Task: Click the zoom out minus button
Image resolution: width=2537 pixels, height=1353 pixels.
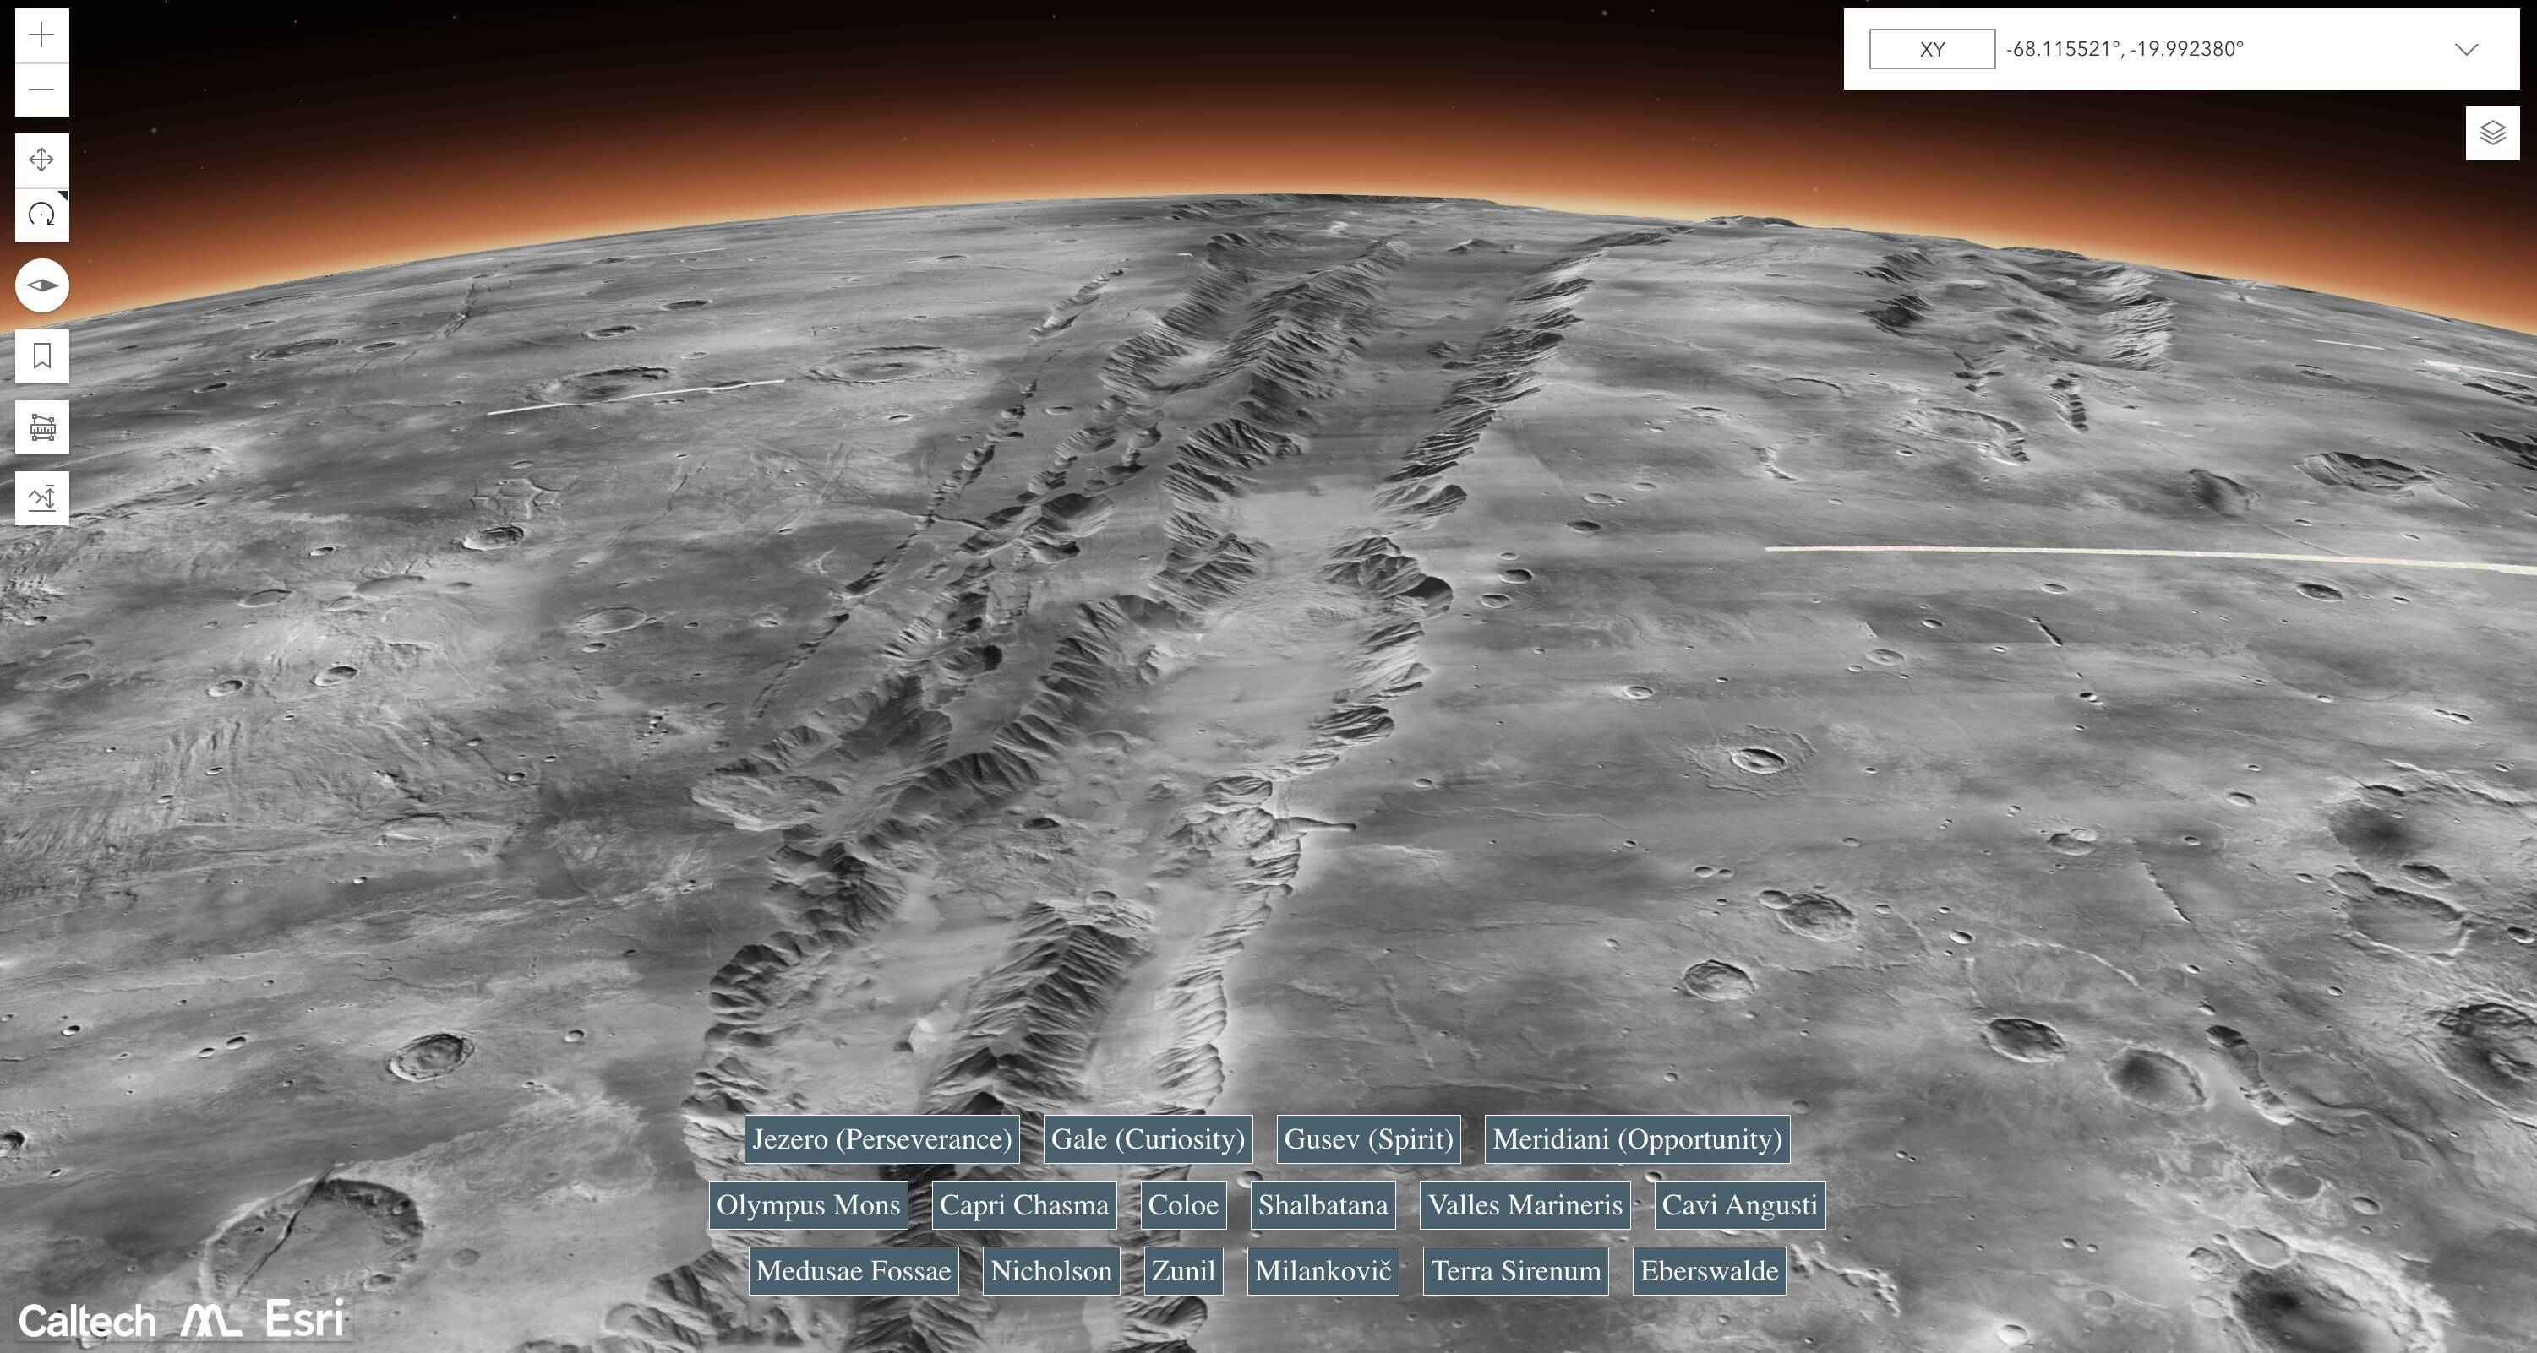Action: tap(41, 90)
